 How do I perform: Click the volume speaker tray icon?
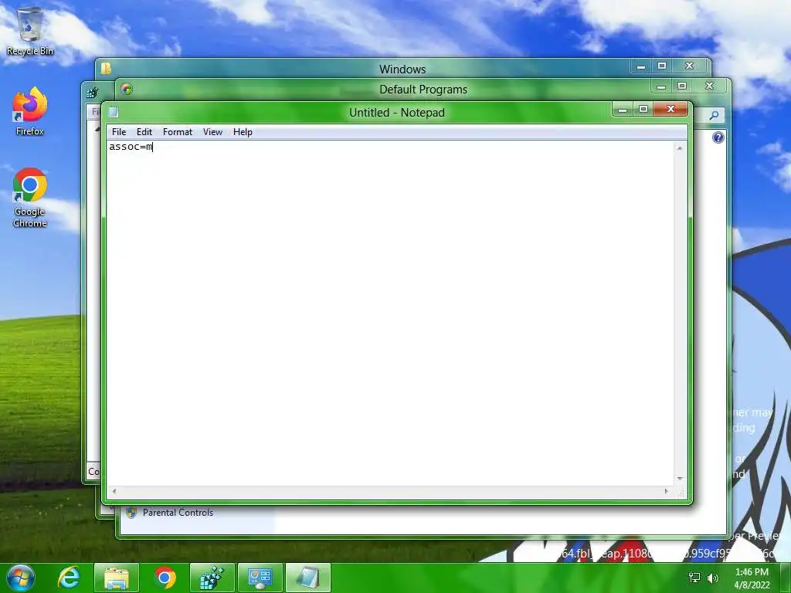pos(713,578)
